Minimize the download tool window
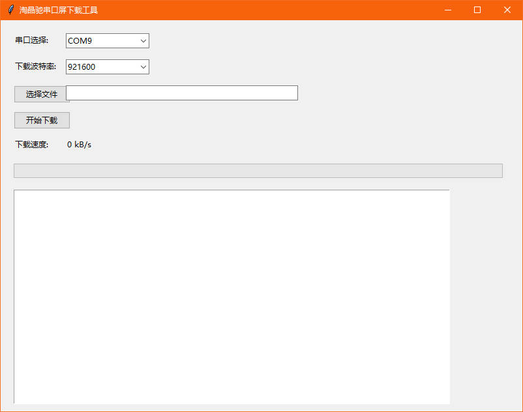This screenshot has width=523, height=412. point(447,10)
